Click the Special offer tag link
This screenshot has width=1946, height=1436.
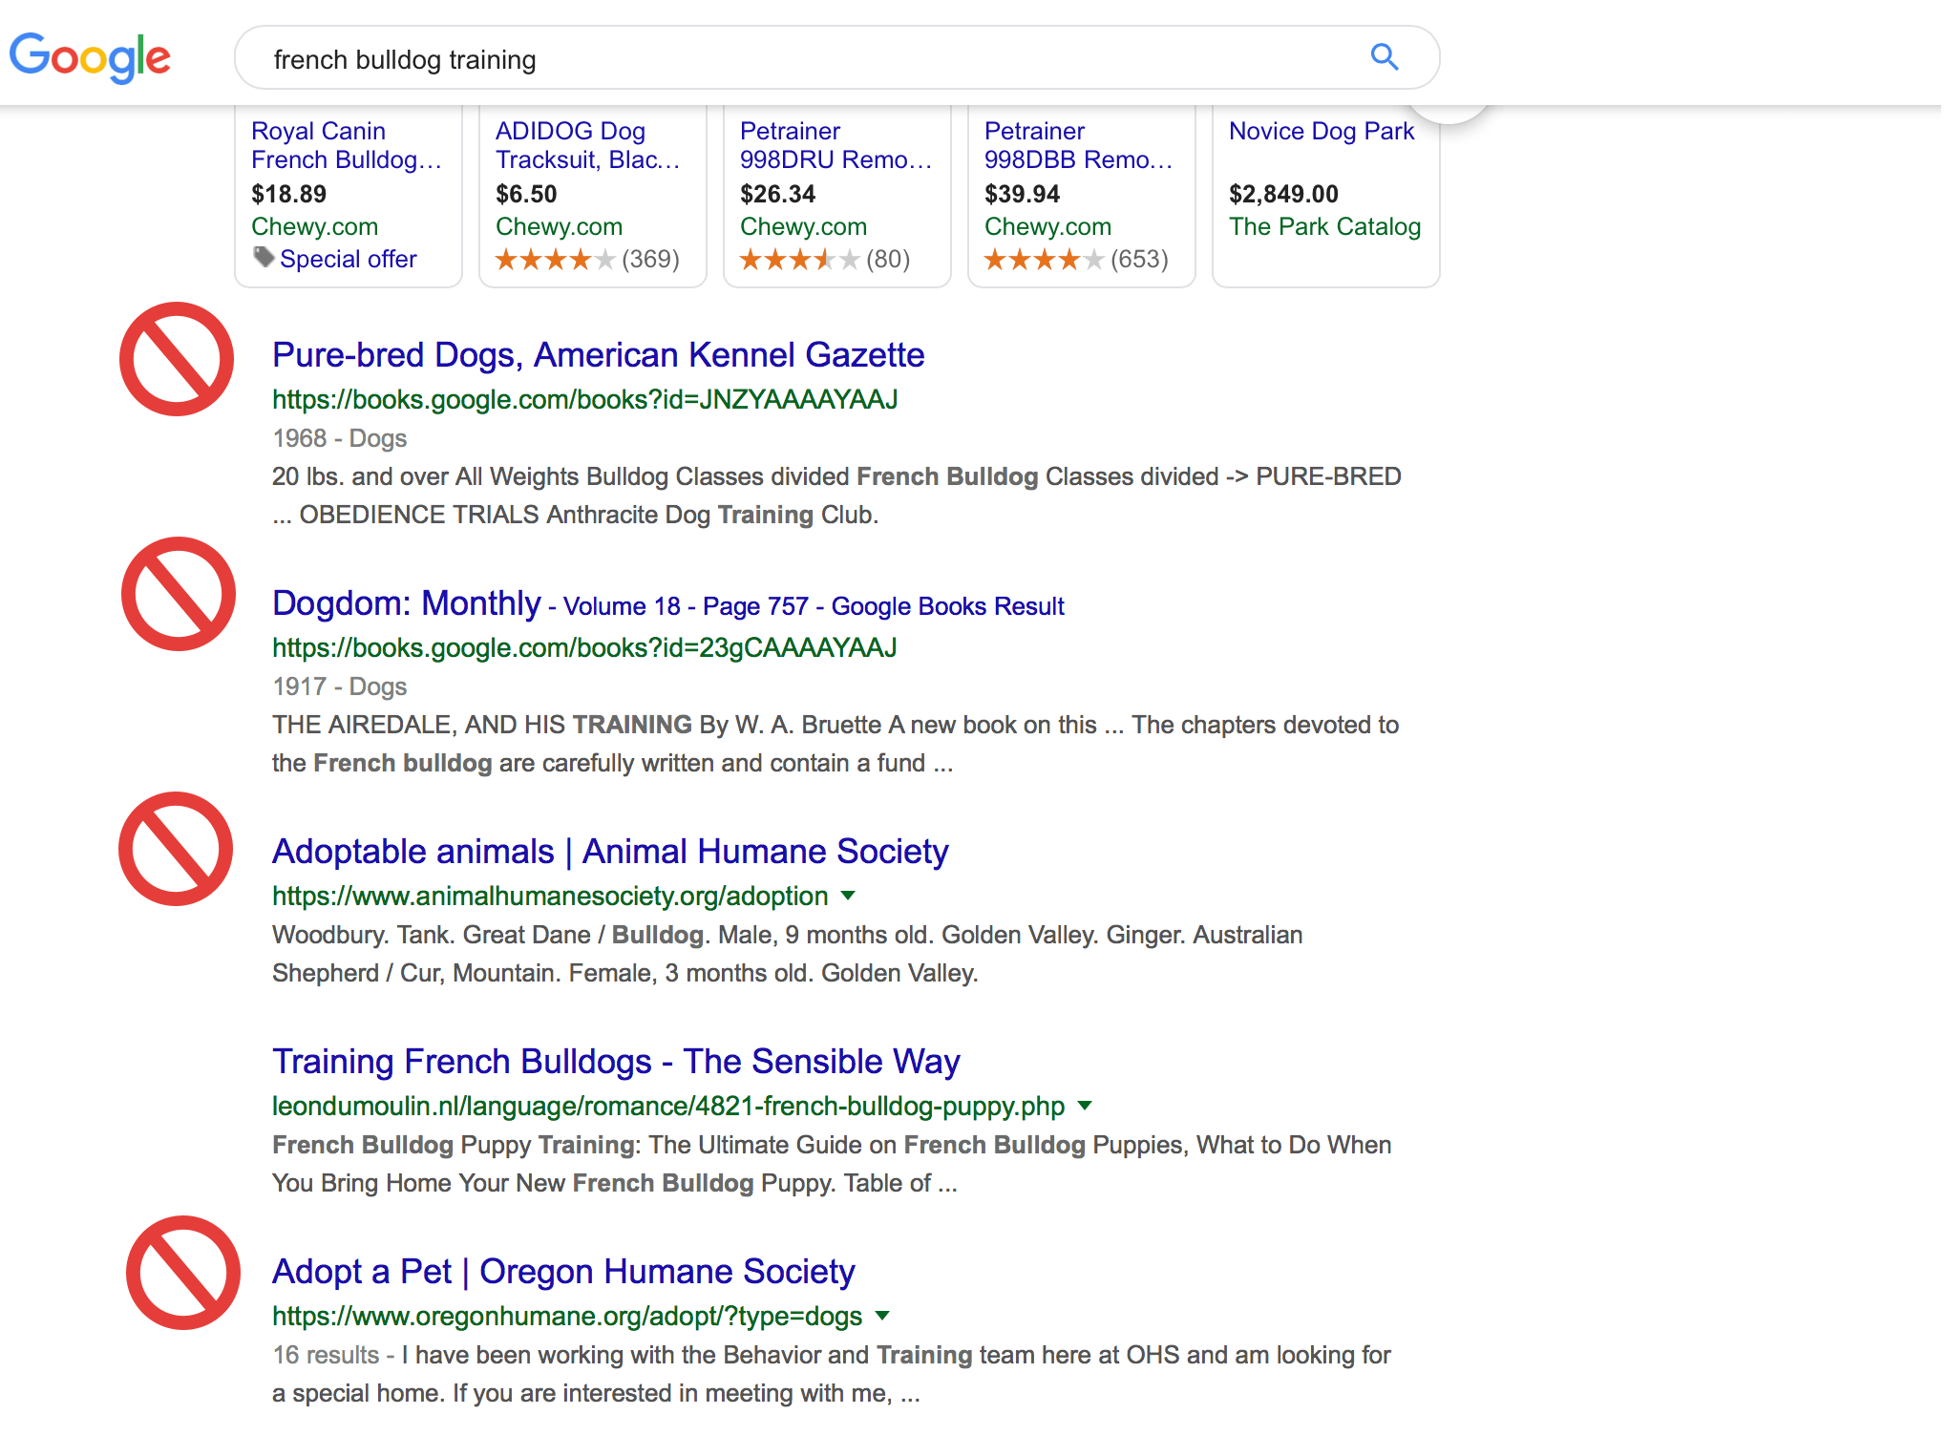(348, 259)
